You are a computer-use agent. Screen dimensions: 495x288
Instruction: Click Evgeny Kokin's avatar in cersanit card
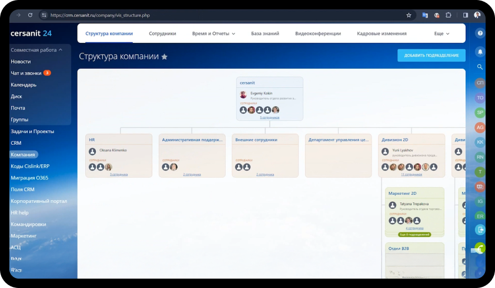click(243, 94)
